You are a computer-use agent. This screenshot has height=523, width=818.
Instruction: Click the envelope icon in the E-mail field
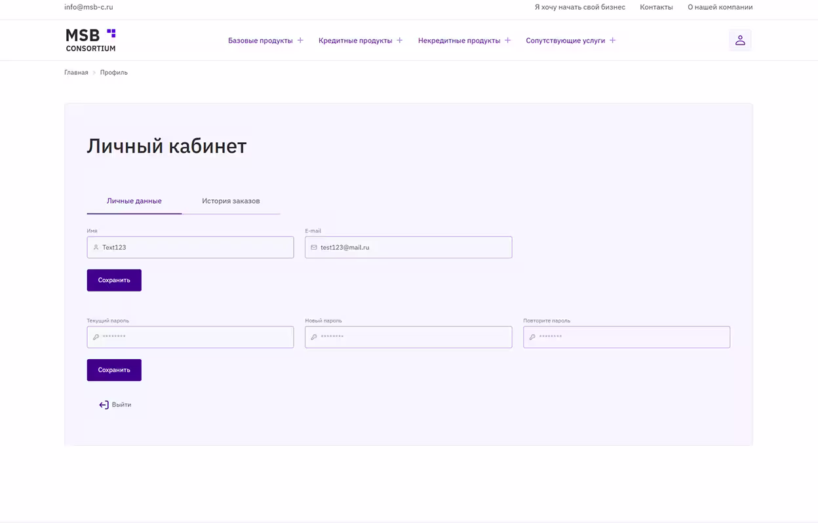pyautogui.click(x=314, y=248)
